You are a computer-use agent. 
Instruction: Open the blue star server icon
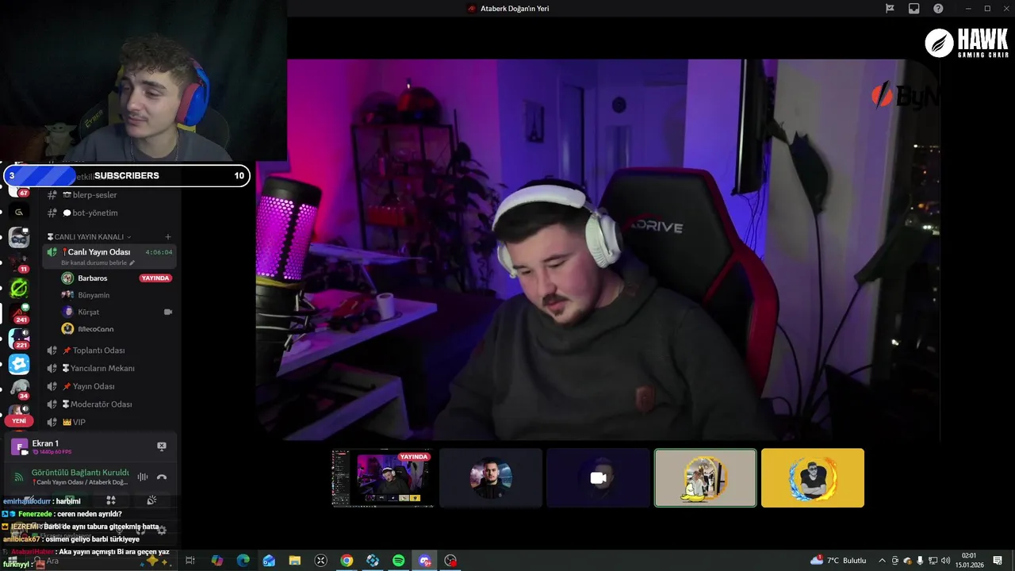tap(19, 364)
